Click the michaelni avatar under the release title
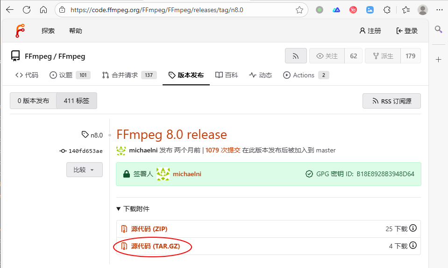448x268 pixels. 121,150
